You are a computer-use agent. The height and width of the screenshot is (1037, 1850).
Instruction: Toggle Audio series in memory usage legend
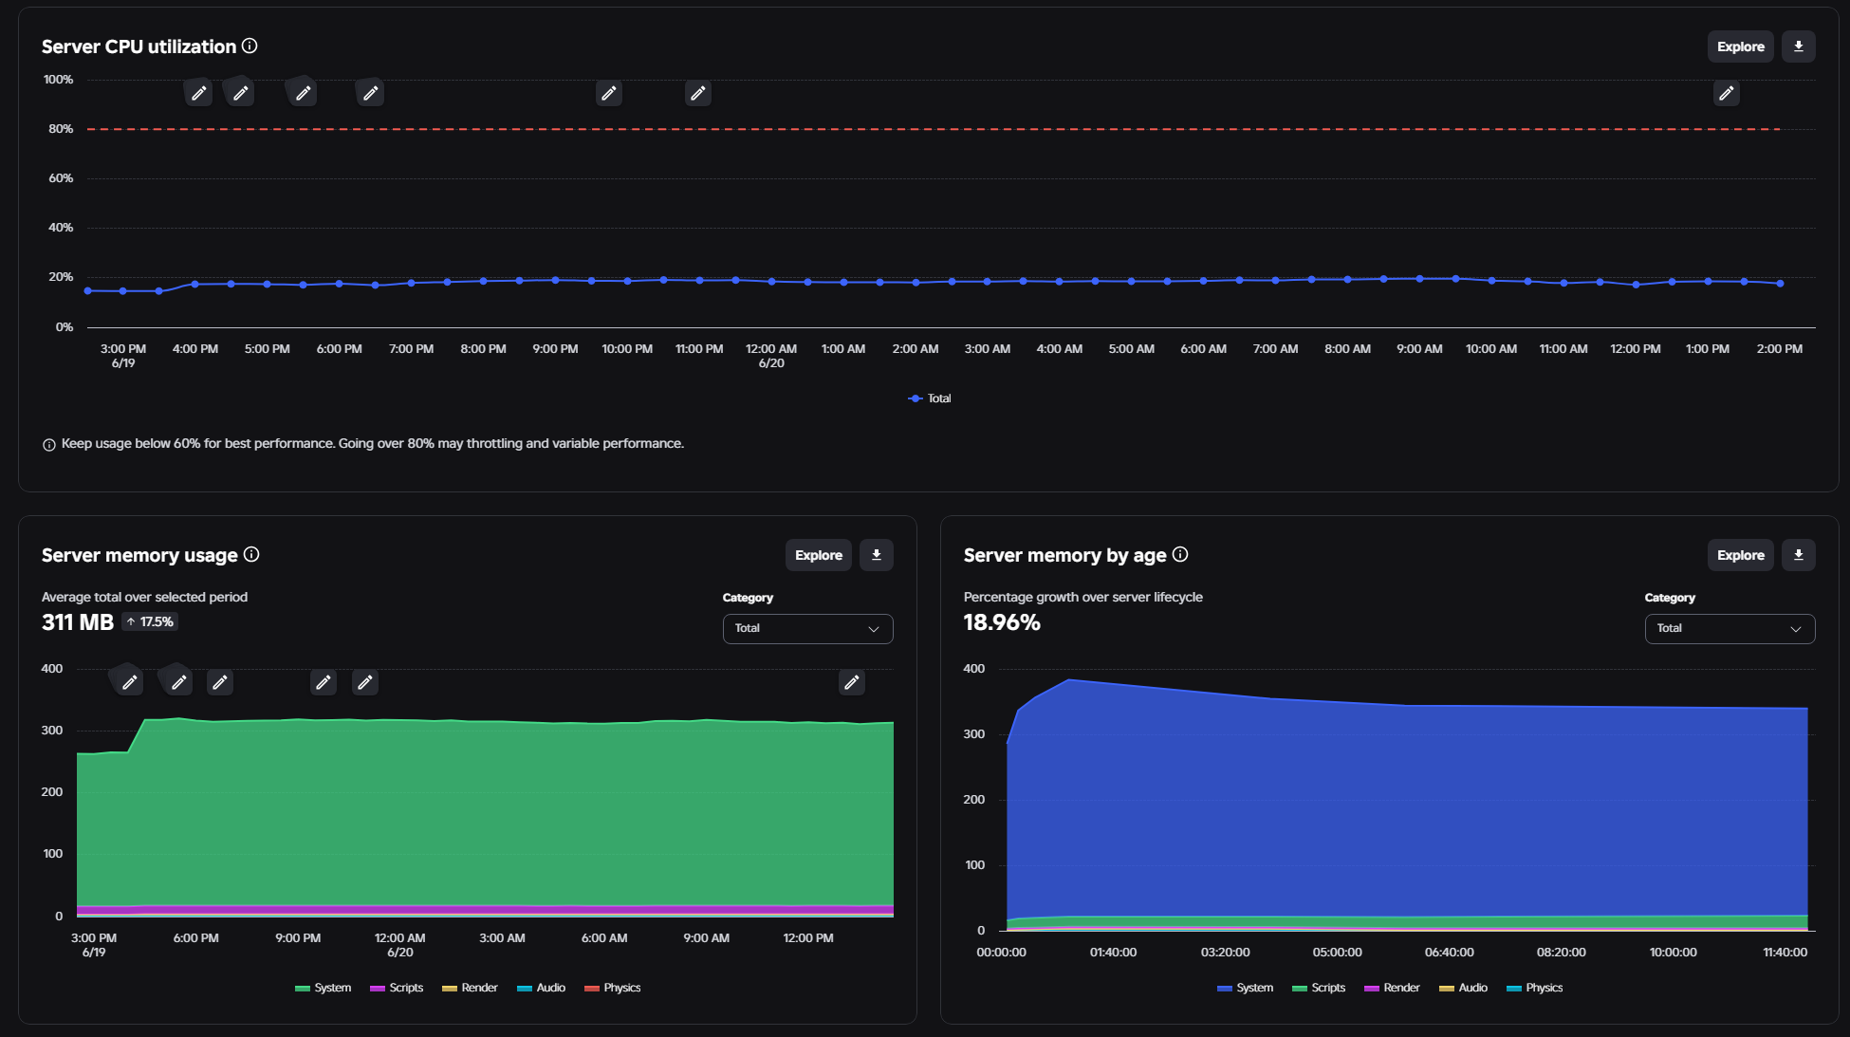pyautogui.click(x=542, y=988)
